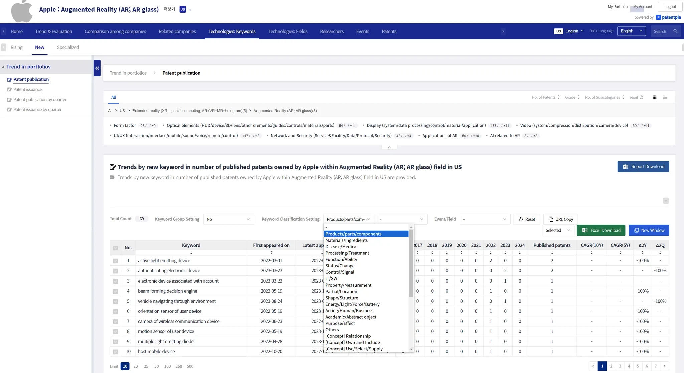
Task: Switch to list view icon
Action: [665, 97]
